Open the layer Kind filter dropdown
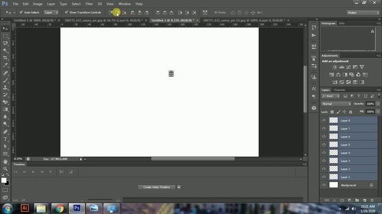 [x=330, y=96]
